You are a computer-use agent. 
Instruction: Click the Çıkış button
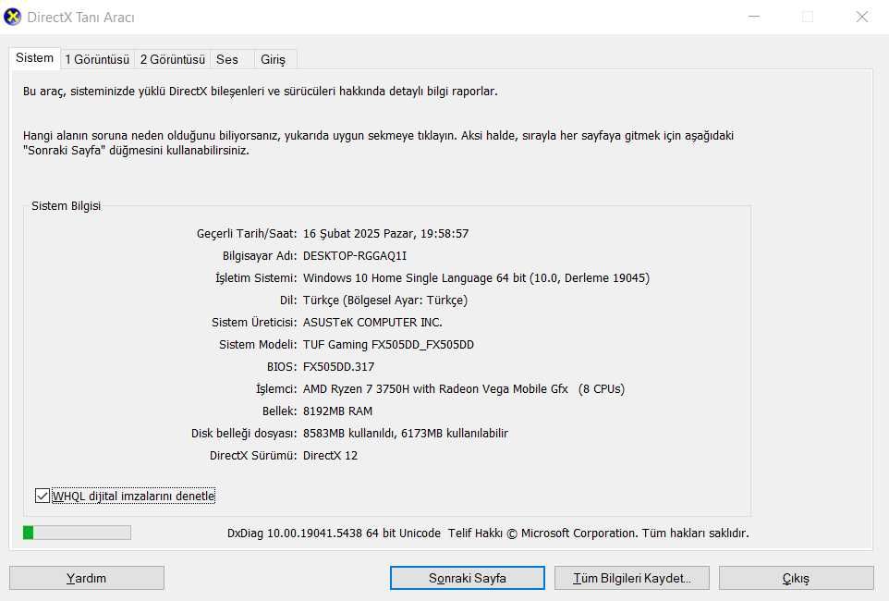[x=796, y=578]
